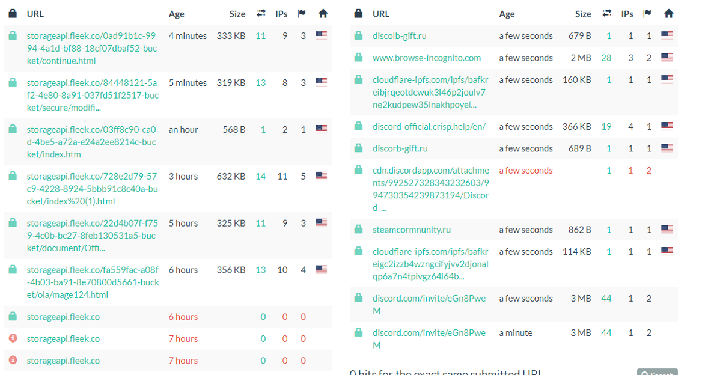Click the lock icon beside secure/modifi... row

point(13,82)
